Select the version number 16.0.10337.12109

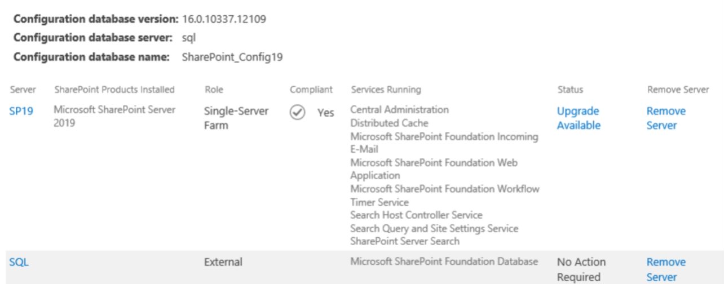coord(224,20)
